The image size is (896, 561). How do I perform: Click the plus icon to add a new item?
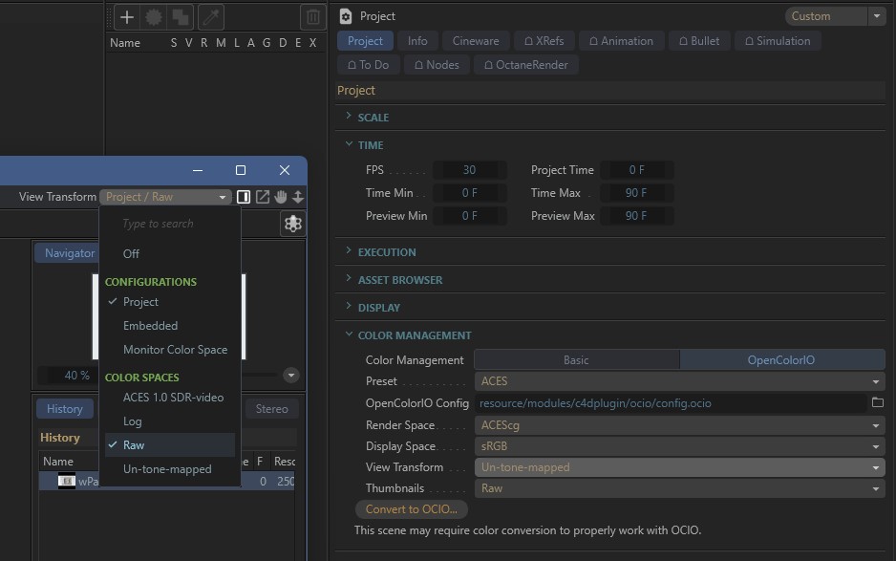127,17
